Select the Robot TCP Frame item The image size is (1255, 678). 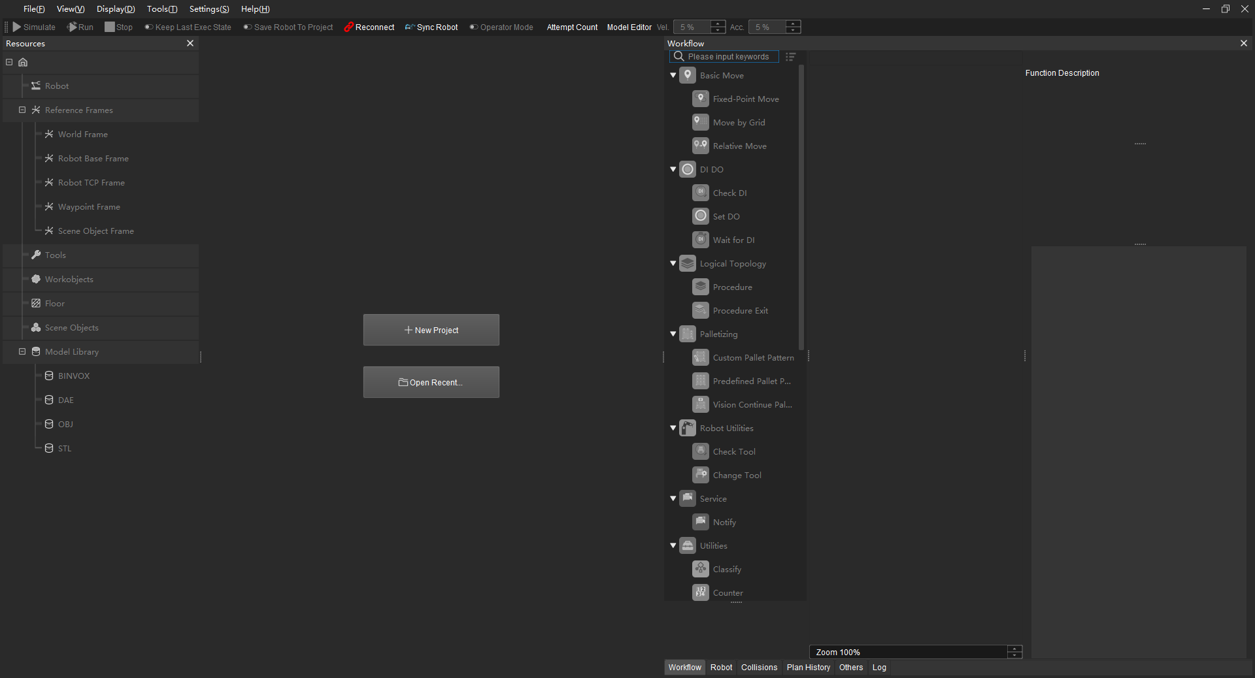tap(91, 182)
